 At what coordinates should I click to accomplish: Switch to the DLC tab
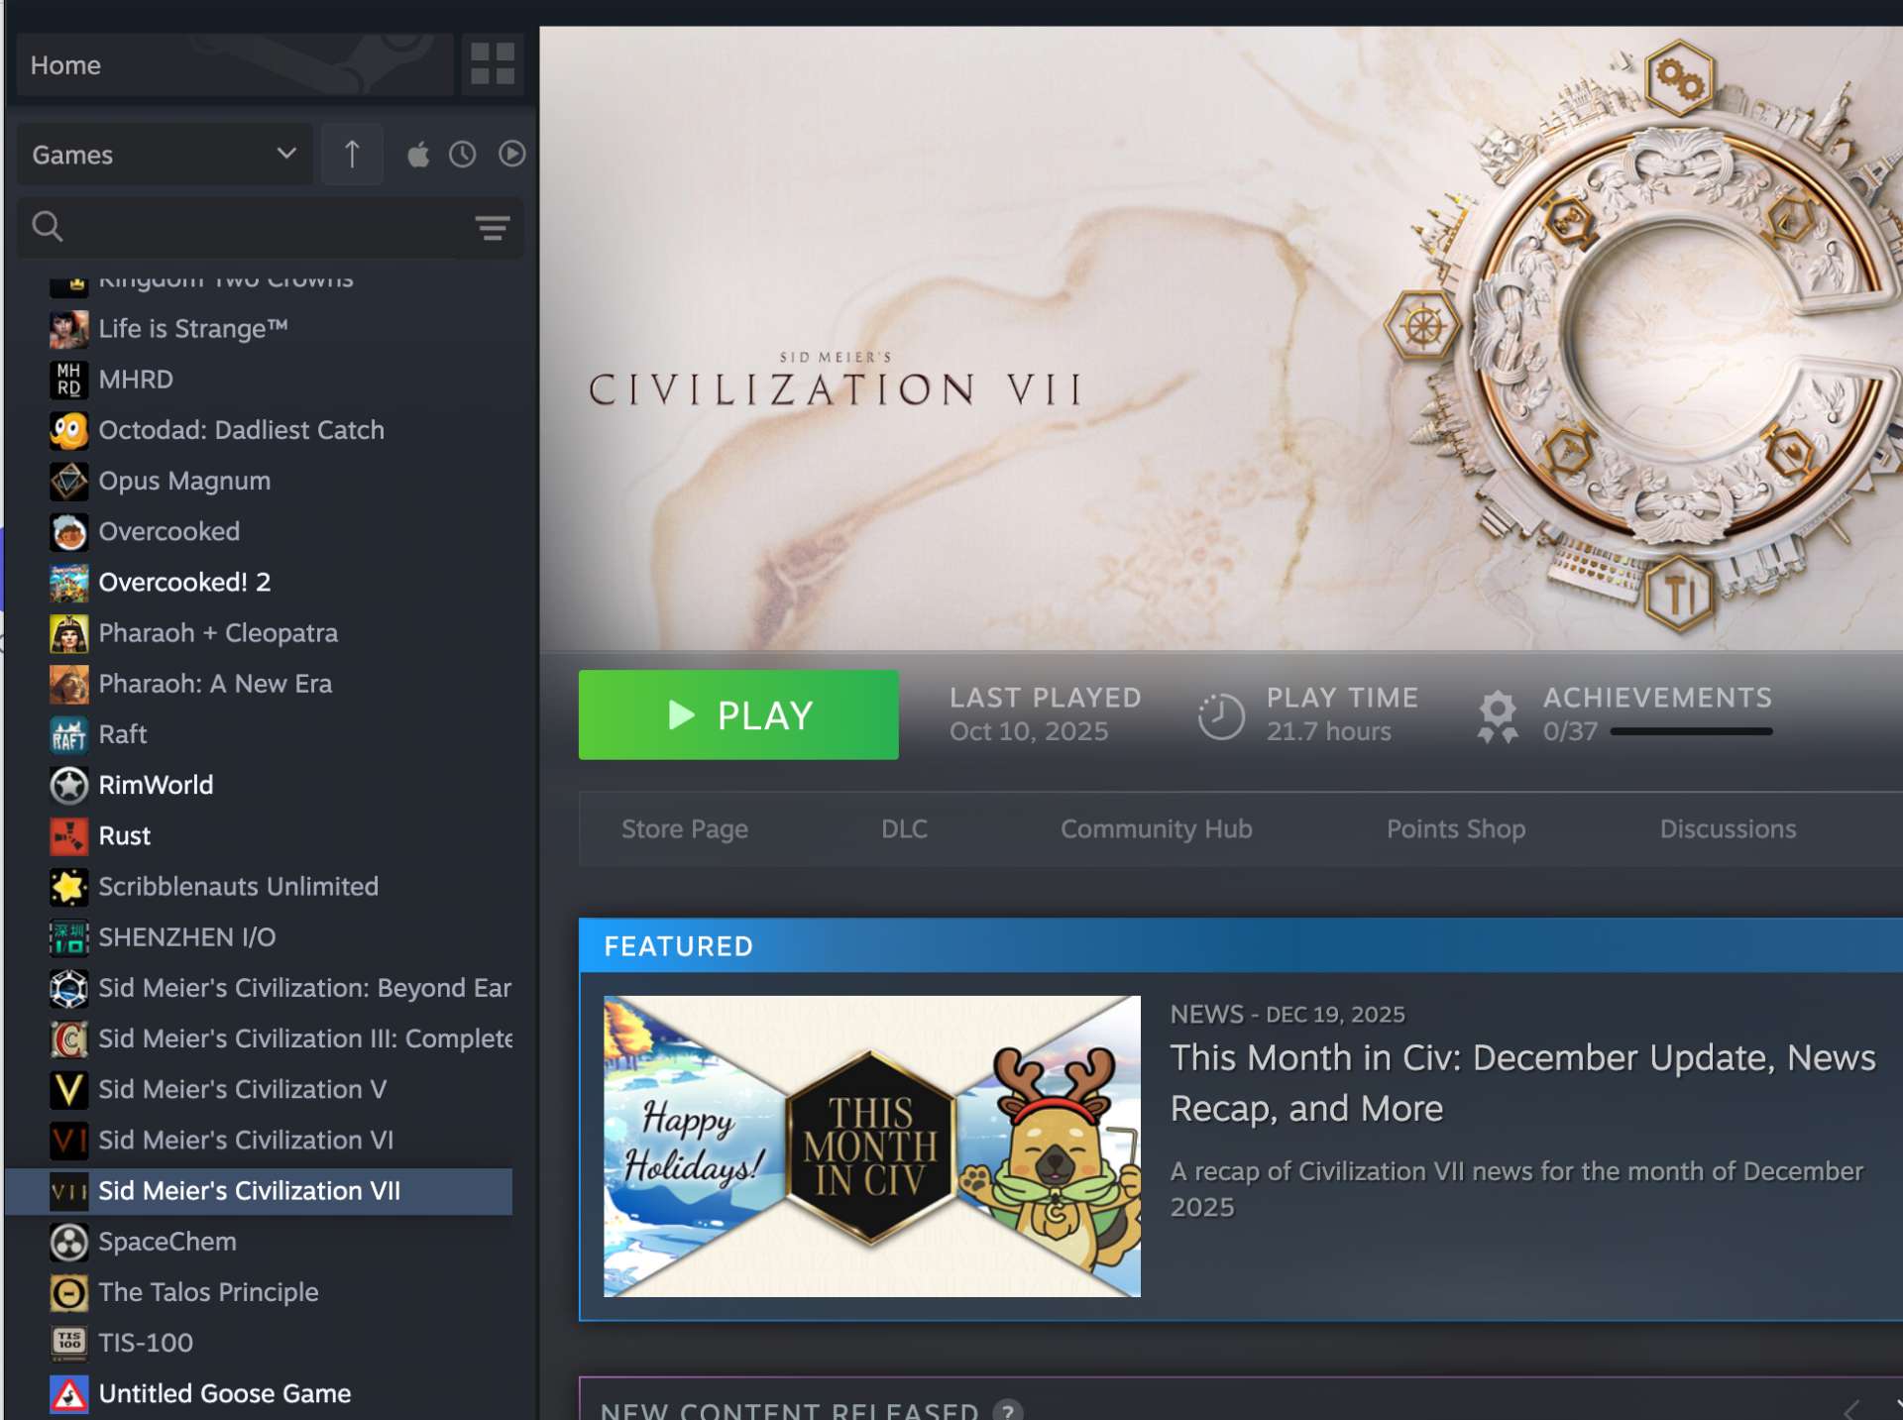[x=904, y=829]
